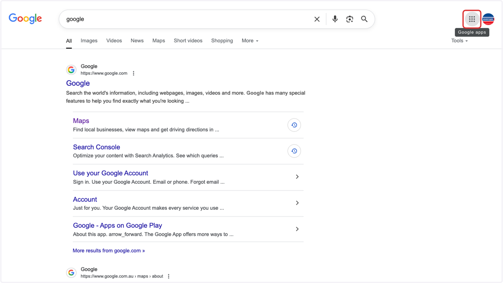Image resolution: width=503 pixels, height=283 pixels.
Task: Open the Maps sitelink
Action: tap(81, 121)
